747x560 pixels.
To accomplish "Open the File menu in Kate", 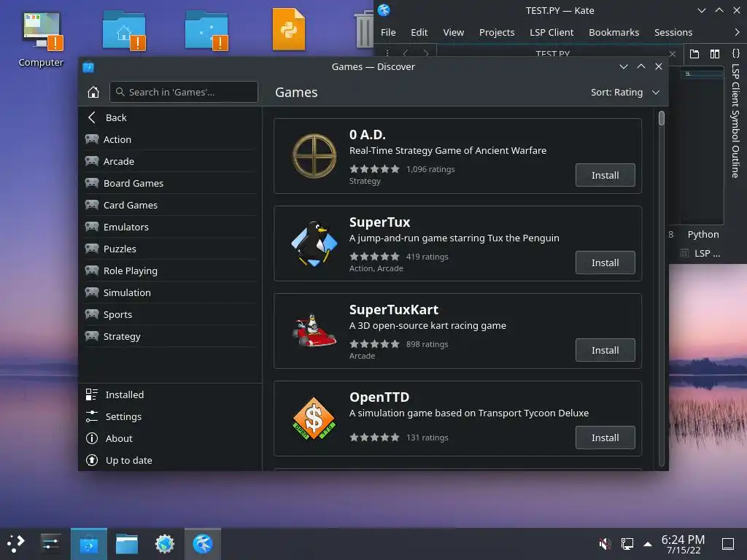I will (x=388, y=32).
